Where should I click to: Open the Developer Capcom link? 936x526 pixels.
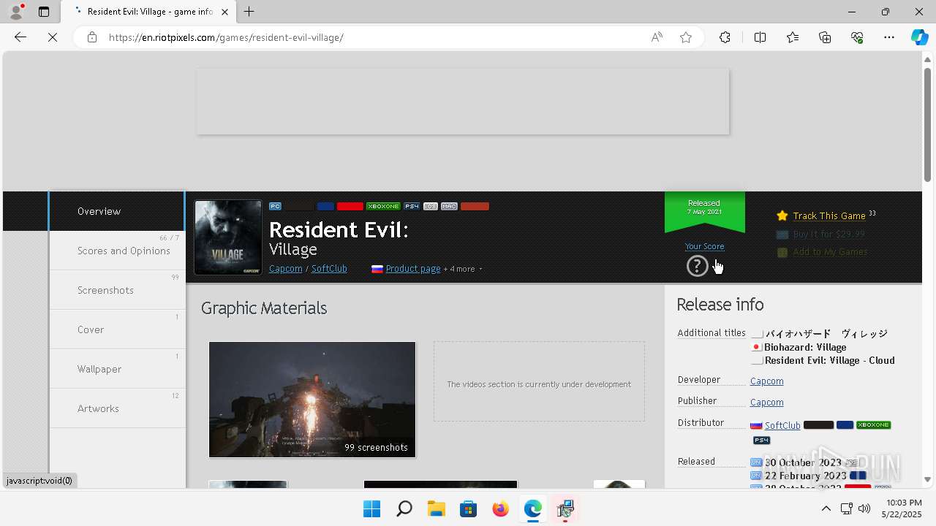(766, 381)
